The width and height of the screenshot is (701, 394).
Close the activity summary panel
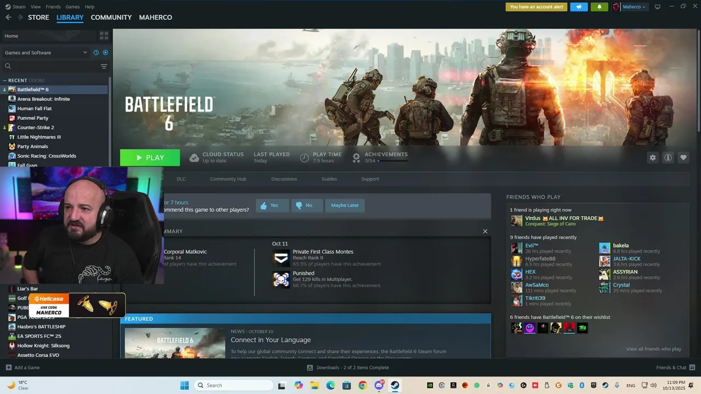[485, 231]
